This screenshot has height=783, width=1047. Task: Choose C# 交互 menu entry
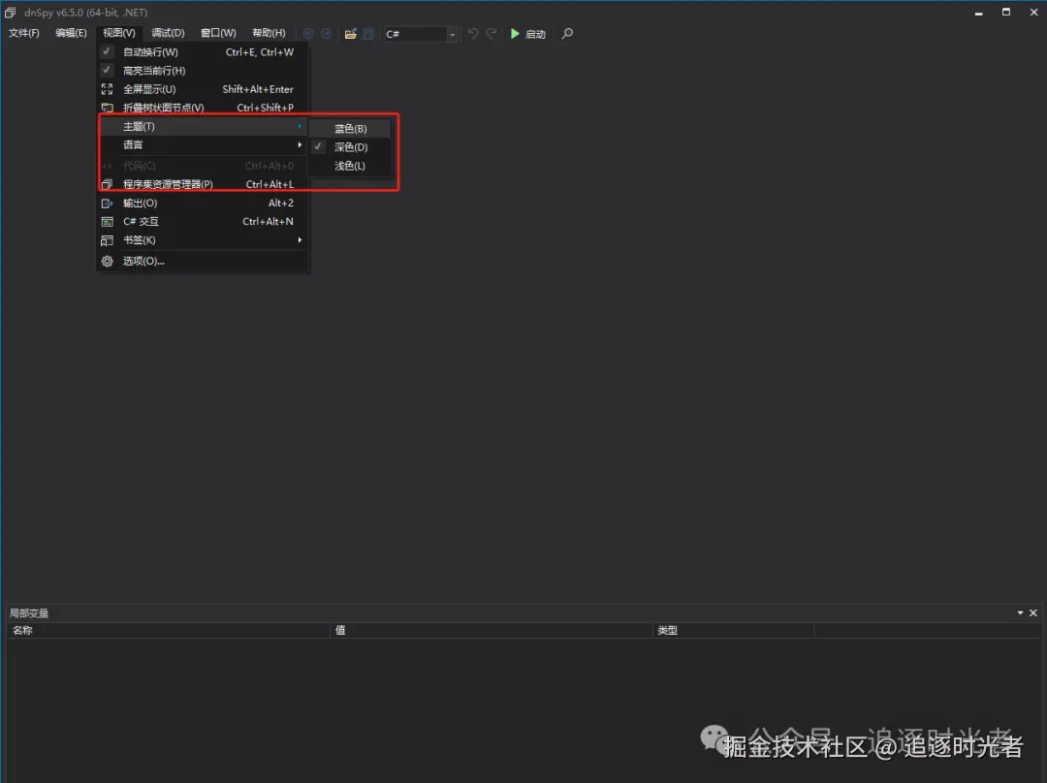204,222
